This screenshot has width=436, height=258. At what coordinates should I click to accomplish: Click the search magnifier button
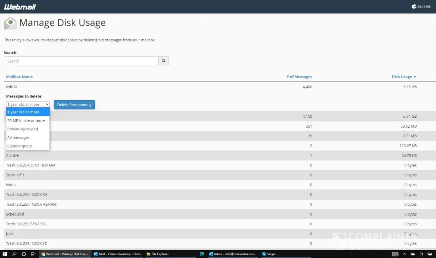coord(163,61)
